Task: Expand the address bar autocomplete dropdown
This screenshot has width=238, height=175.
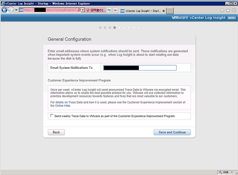Action: [83, 10]
